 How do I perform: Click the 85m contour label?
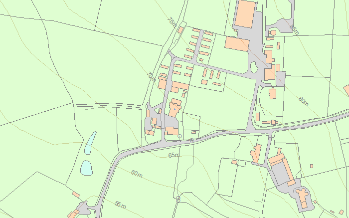tap(294, 29)
